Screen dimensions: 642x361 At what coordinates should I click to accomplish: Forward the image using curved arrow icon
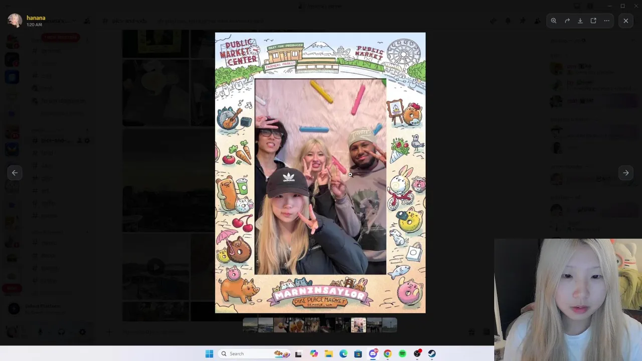click(567, 21)
